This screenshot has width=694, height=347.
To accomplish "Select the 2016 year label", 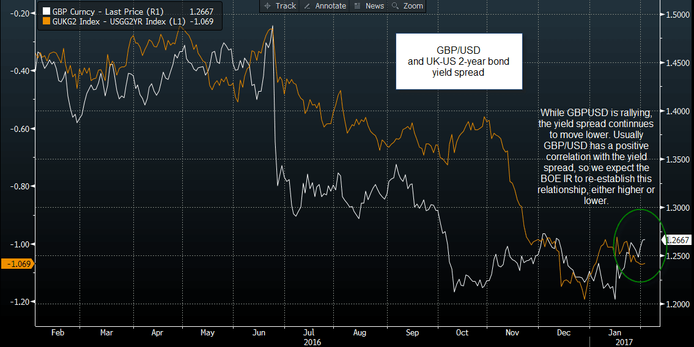I will coord(312,342).
